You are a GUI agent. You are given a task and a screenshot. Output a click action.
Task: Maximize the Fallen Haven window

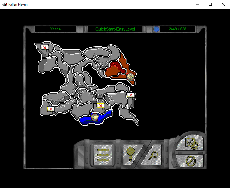[210, 4]
